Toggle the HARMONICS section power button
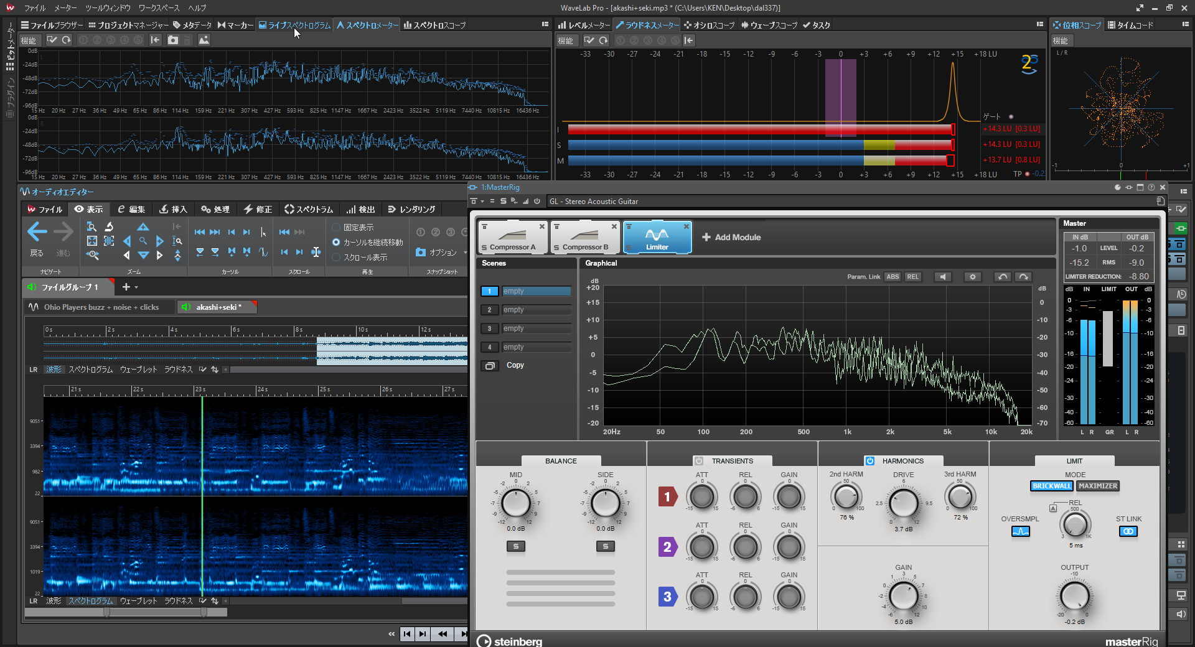This screenshot has width=1195, height=647. pos(870,461)
